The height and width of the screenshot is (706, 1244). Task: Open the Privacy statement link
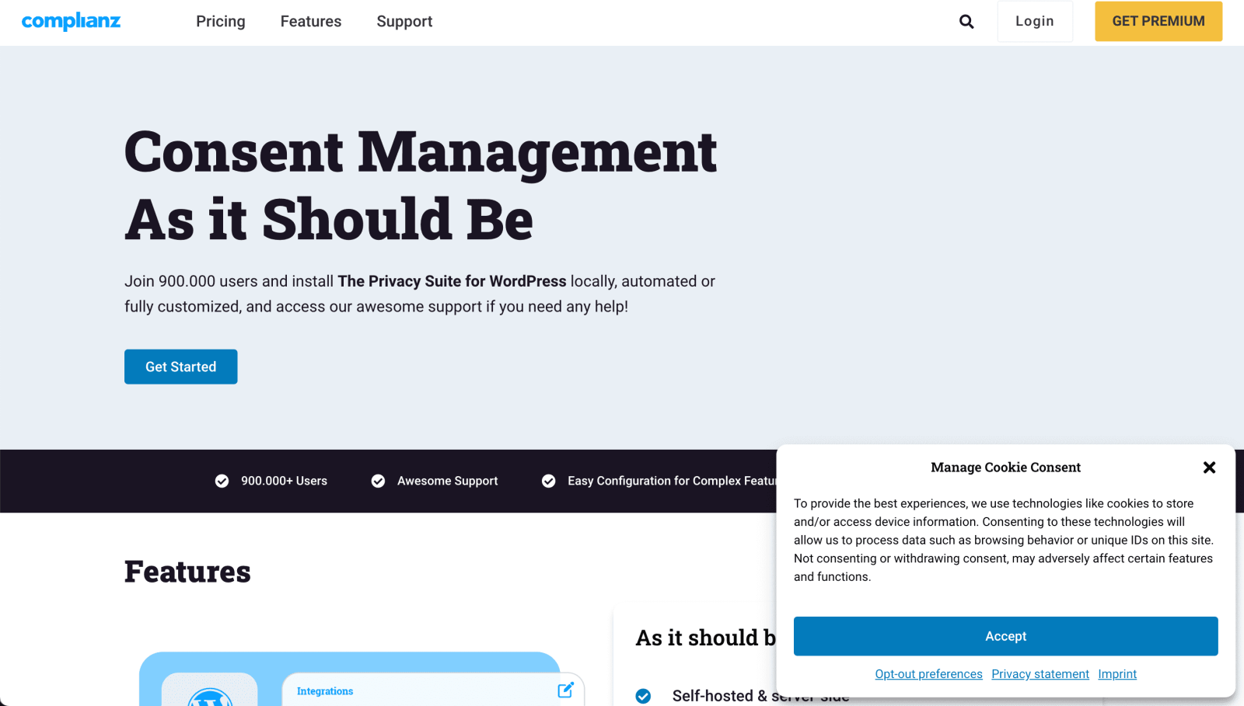tap(1040, 674)
